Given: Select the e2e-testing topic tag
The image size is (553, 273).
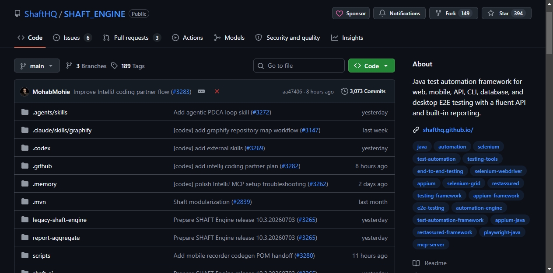Looking at the screenshot, I should tap(431, 208).
